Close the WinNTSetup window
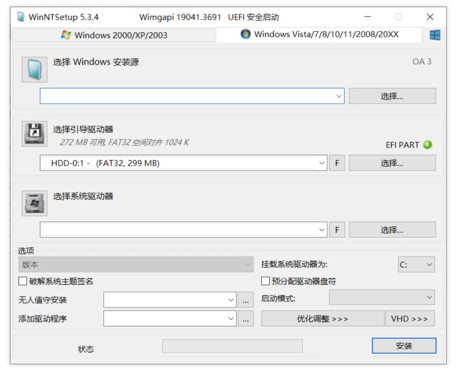Viewport: 458px width, 370px height. click(x=430, y=17)
